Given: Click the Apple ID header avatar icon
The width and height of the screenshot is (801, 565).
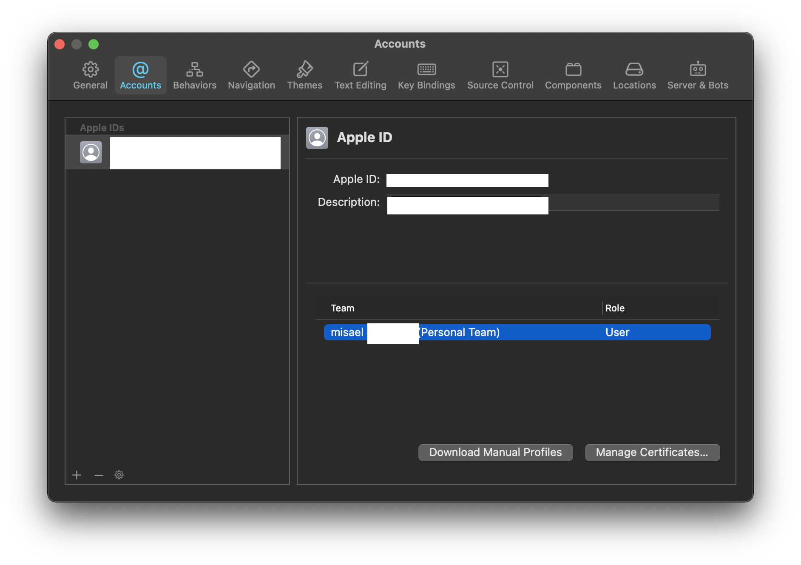Looking at the screenshot, I should (317, 138).
